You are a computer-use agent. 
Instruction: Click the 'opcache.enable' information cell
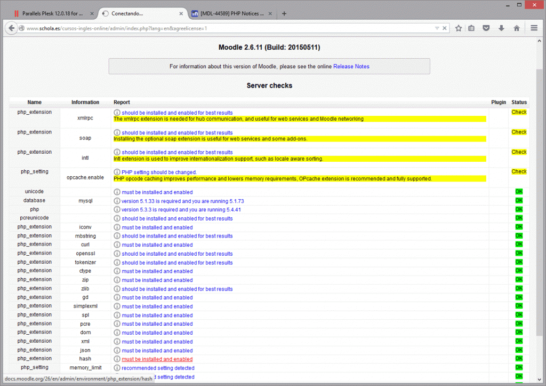coord(85,177)
